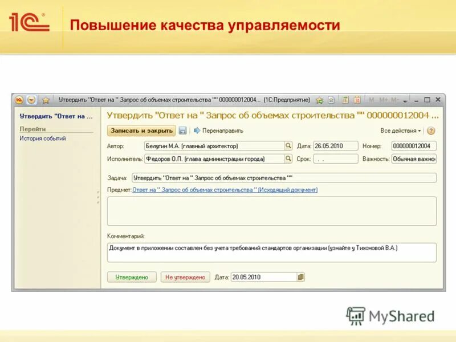Select the Перенаправить arrow icon
This screenshot has width=456, height=342.
coord(197,130)
